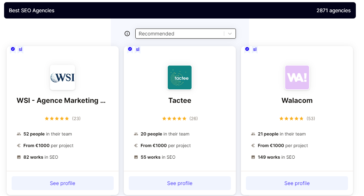The width and height of the screenshot is (364, 196).
Task: Open the WSI - Agence Marketing title
Action: pyautogui.click(x=61, y=101)
